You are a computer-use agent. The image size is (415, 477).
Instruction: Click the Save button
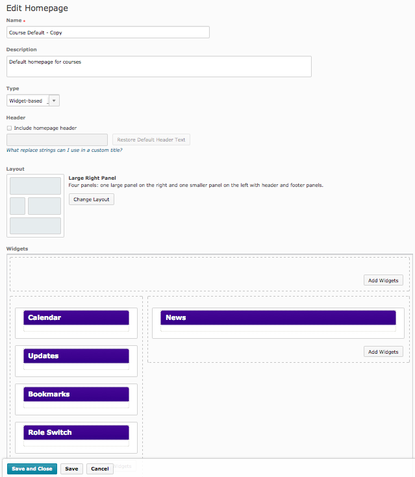[71, 469]
